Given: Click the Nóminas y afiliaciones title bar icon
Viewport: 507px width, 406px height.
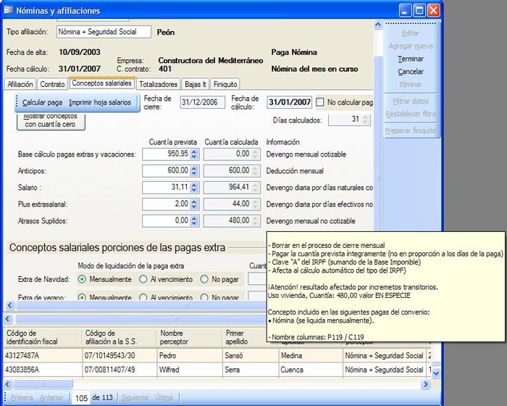Looking at the screenshot, I should (x=9, y=10).
